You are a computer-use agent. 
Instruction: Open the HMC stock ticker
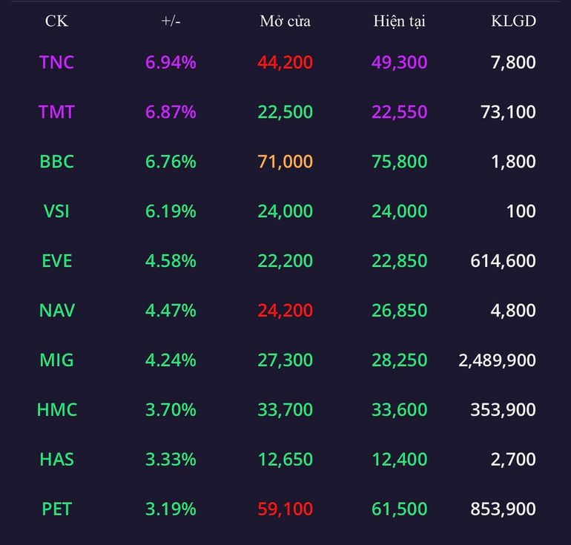tap(56, 409)
